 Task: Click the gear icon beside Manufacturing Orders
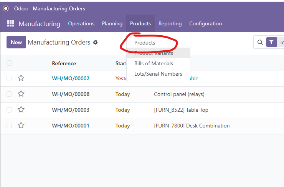[x=95, y=42]
